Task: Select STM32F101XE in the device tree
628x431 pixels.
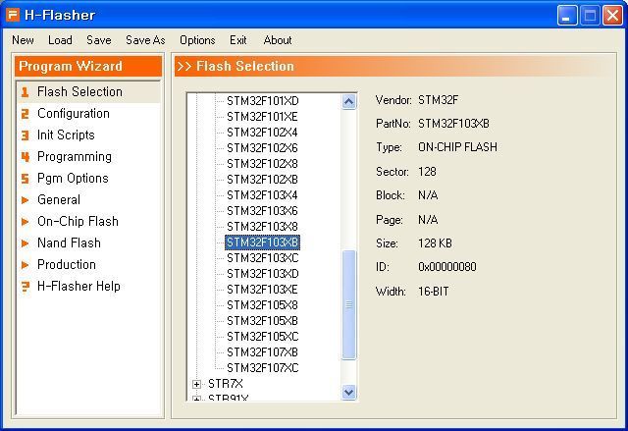Action: pos(262,117)
